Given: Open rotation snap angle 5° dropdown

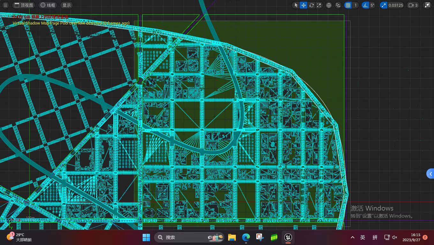Looking at the screenshot, I should coord(373,5).
